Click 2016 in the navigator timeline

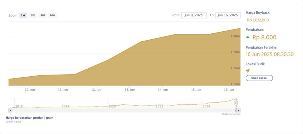19,106
